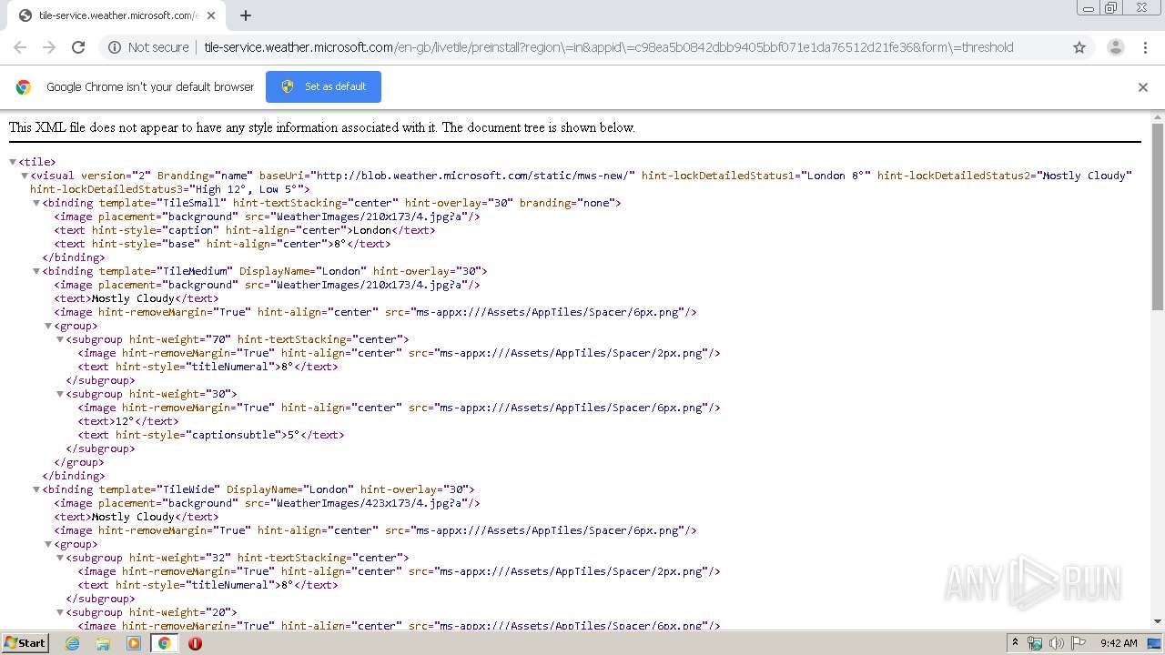
Task: Collapse the first group node under TileMedium
Action: (48, 326)
